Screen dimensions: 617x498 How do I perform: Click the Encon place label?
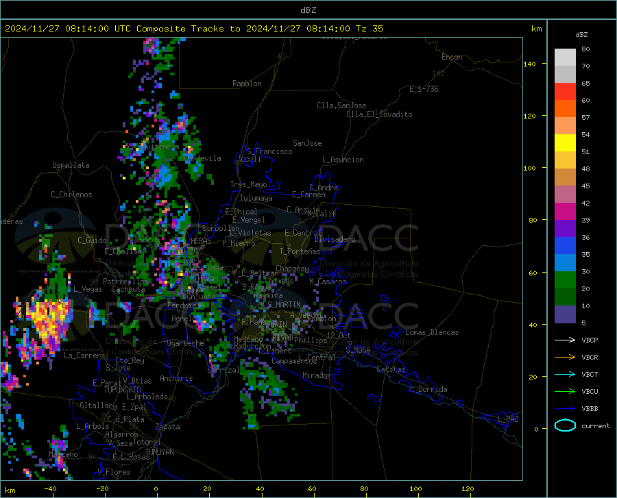[x=452, y=57]
